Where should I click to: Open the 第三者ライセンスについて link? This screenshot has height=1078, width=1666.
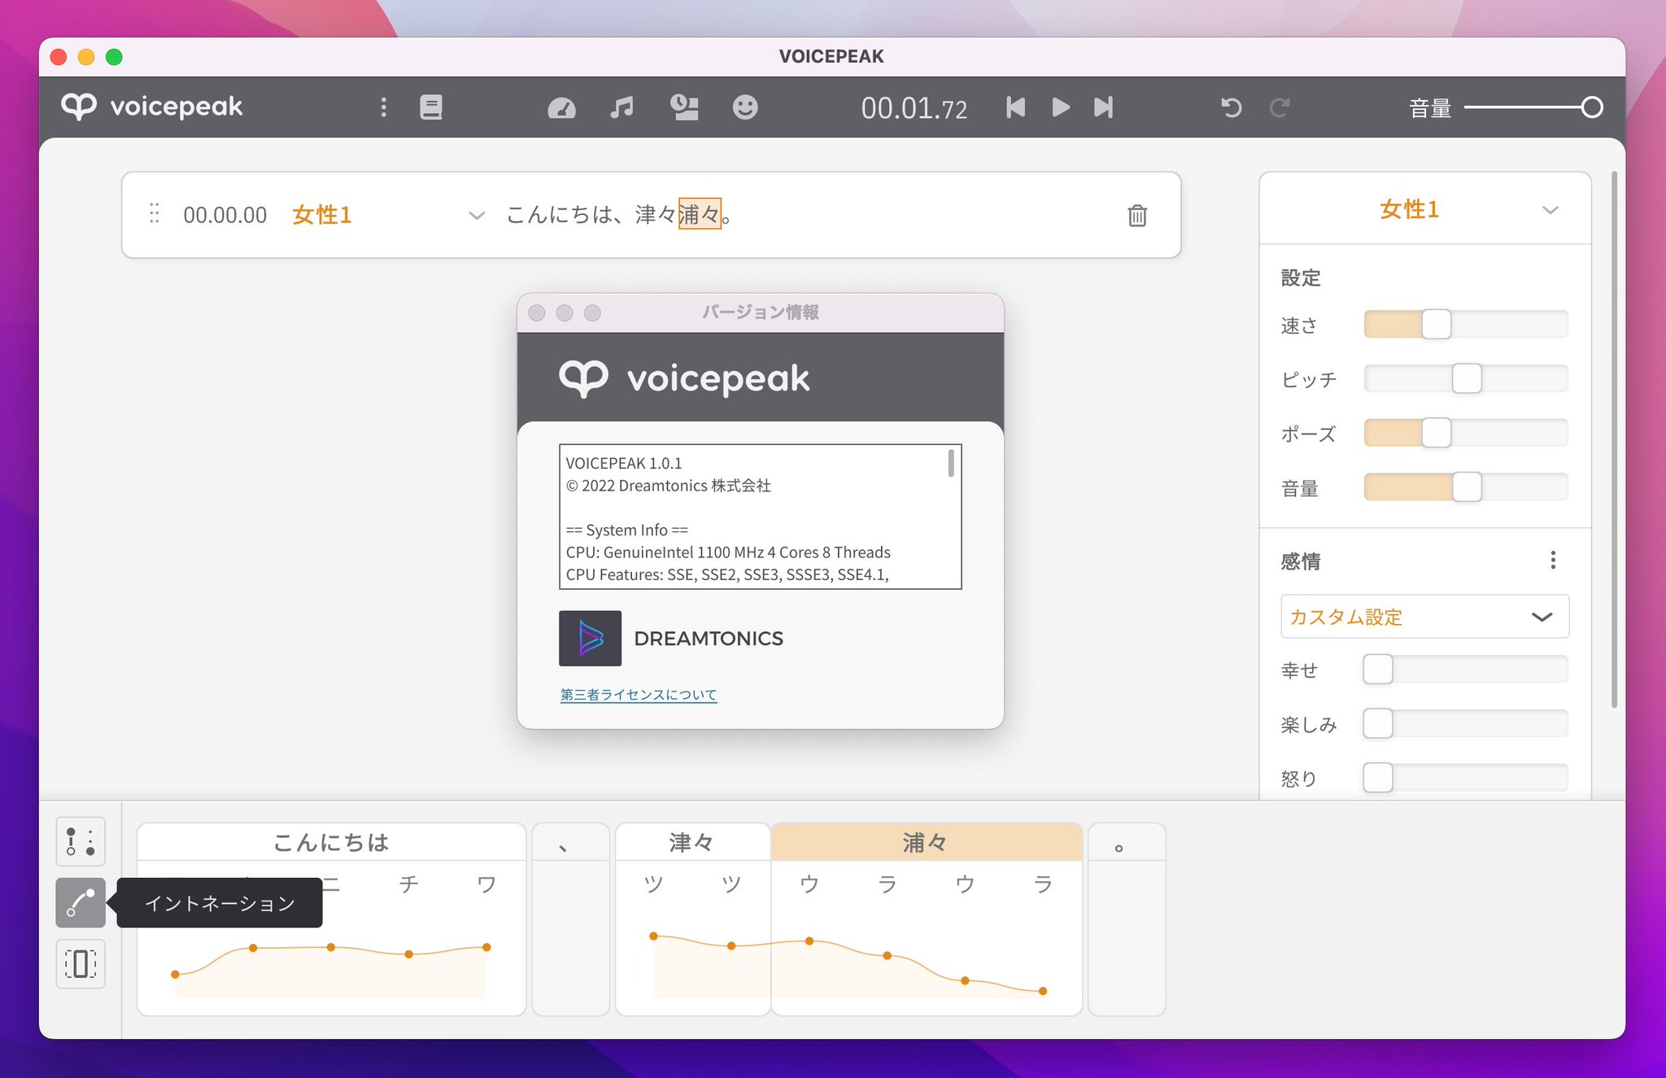coord(639,695)
